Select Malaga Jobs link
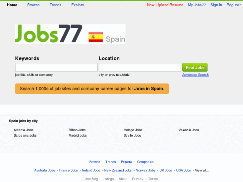 tap(133, 130)
